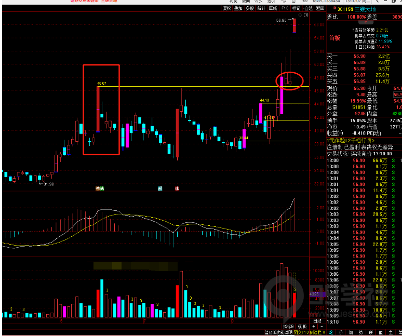Open the 叠加 overlay tool
The height and width of the screenshot is (336, 402).
click(x=238, y=8)
